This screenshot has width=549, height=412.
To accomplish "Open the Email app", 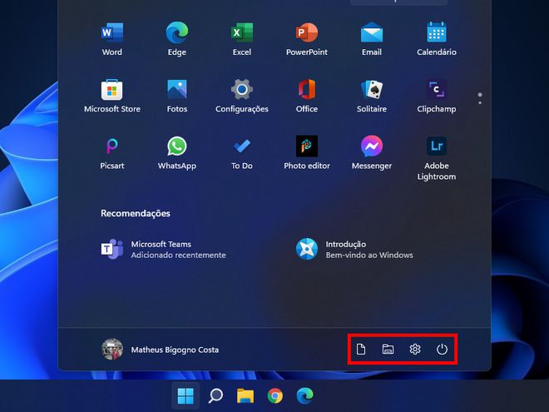I will pos(372,38).
